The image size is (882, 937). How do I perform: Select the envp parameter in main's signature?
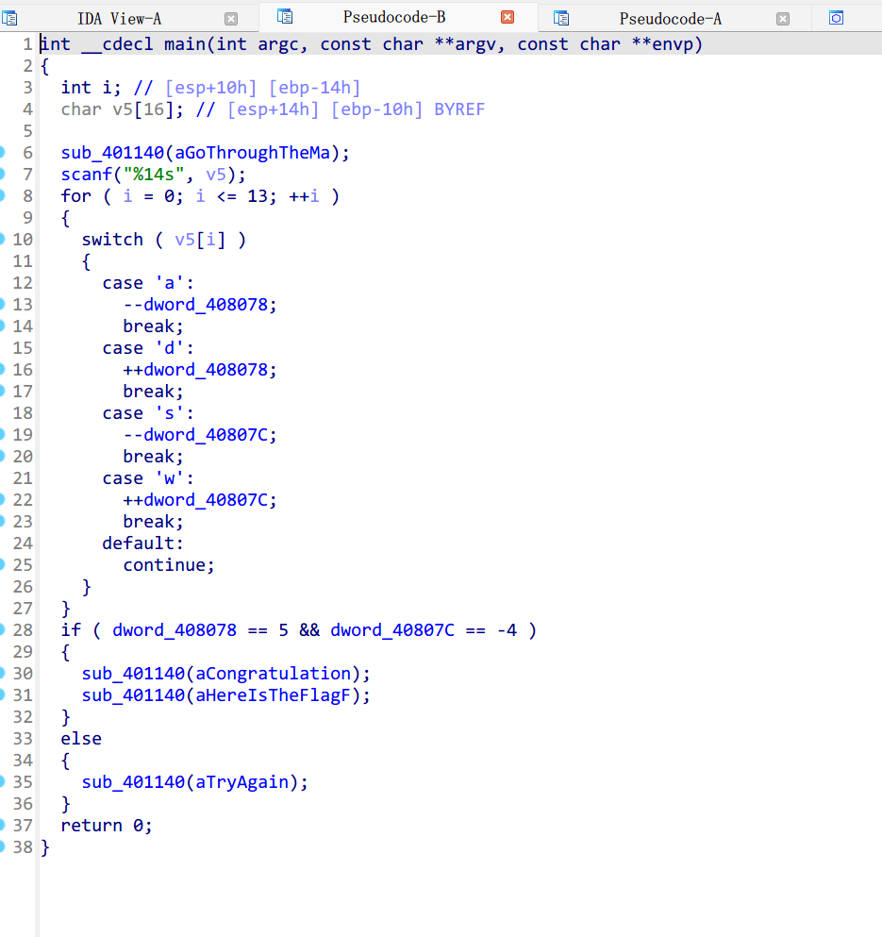[673, 44]
